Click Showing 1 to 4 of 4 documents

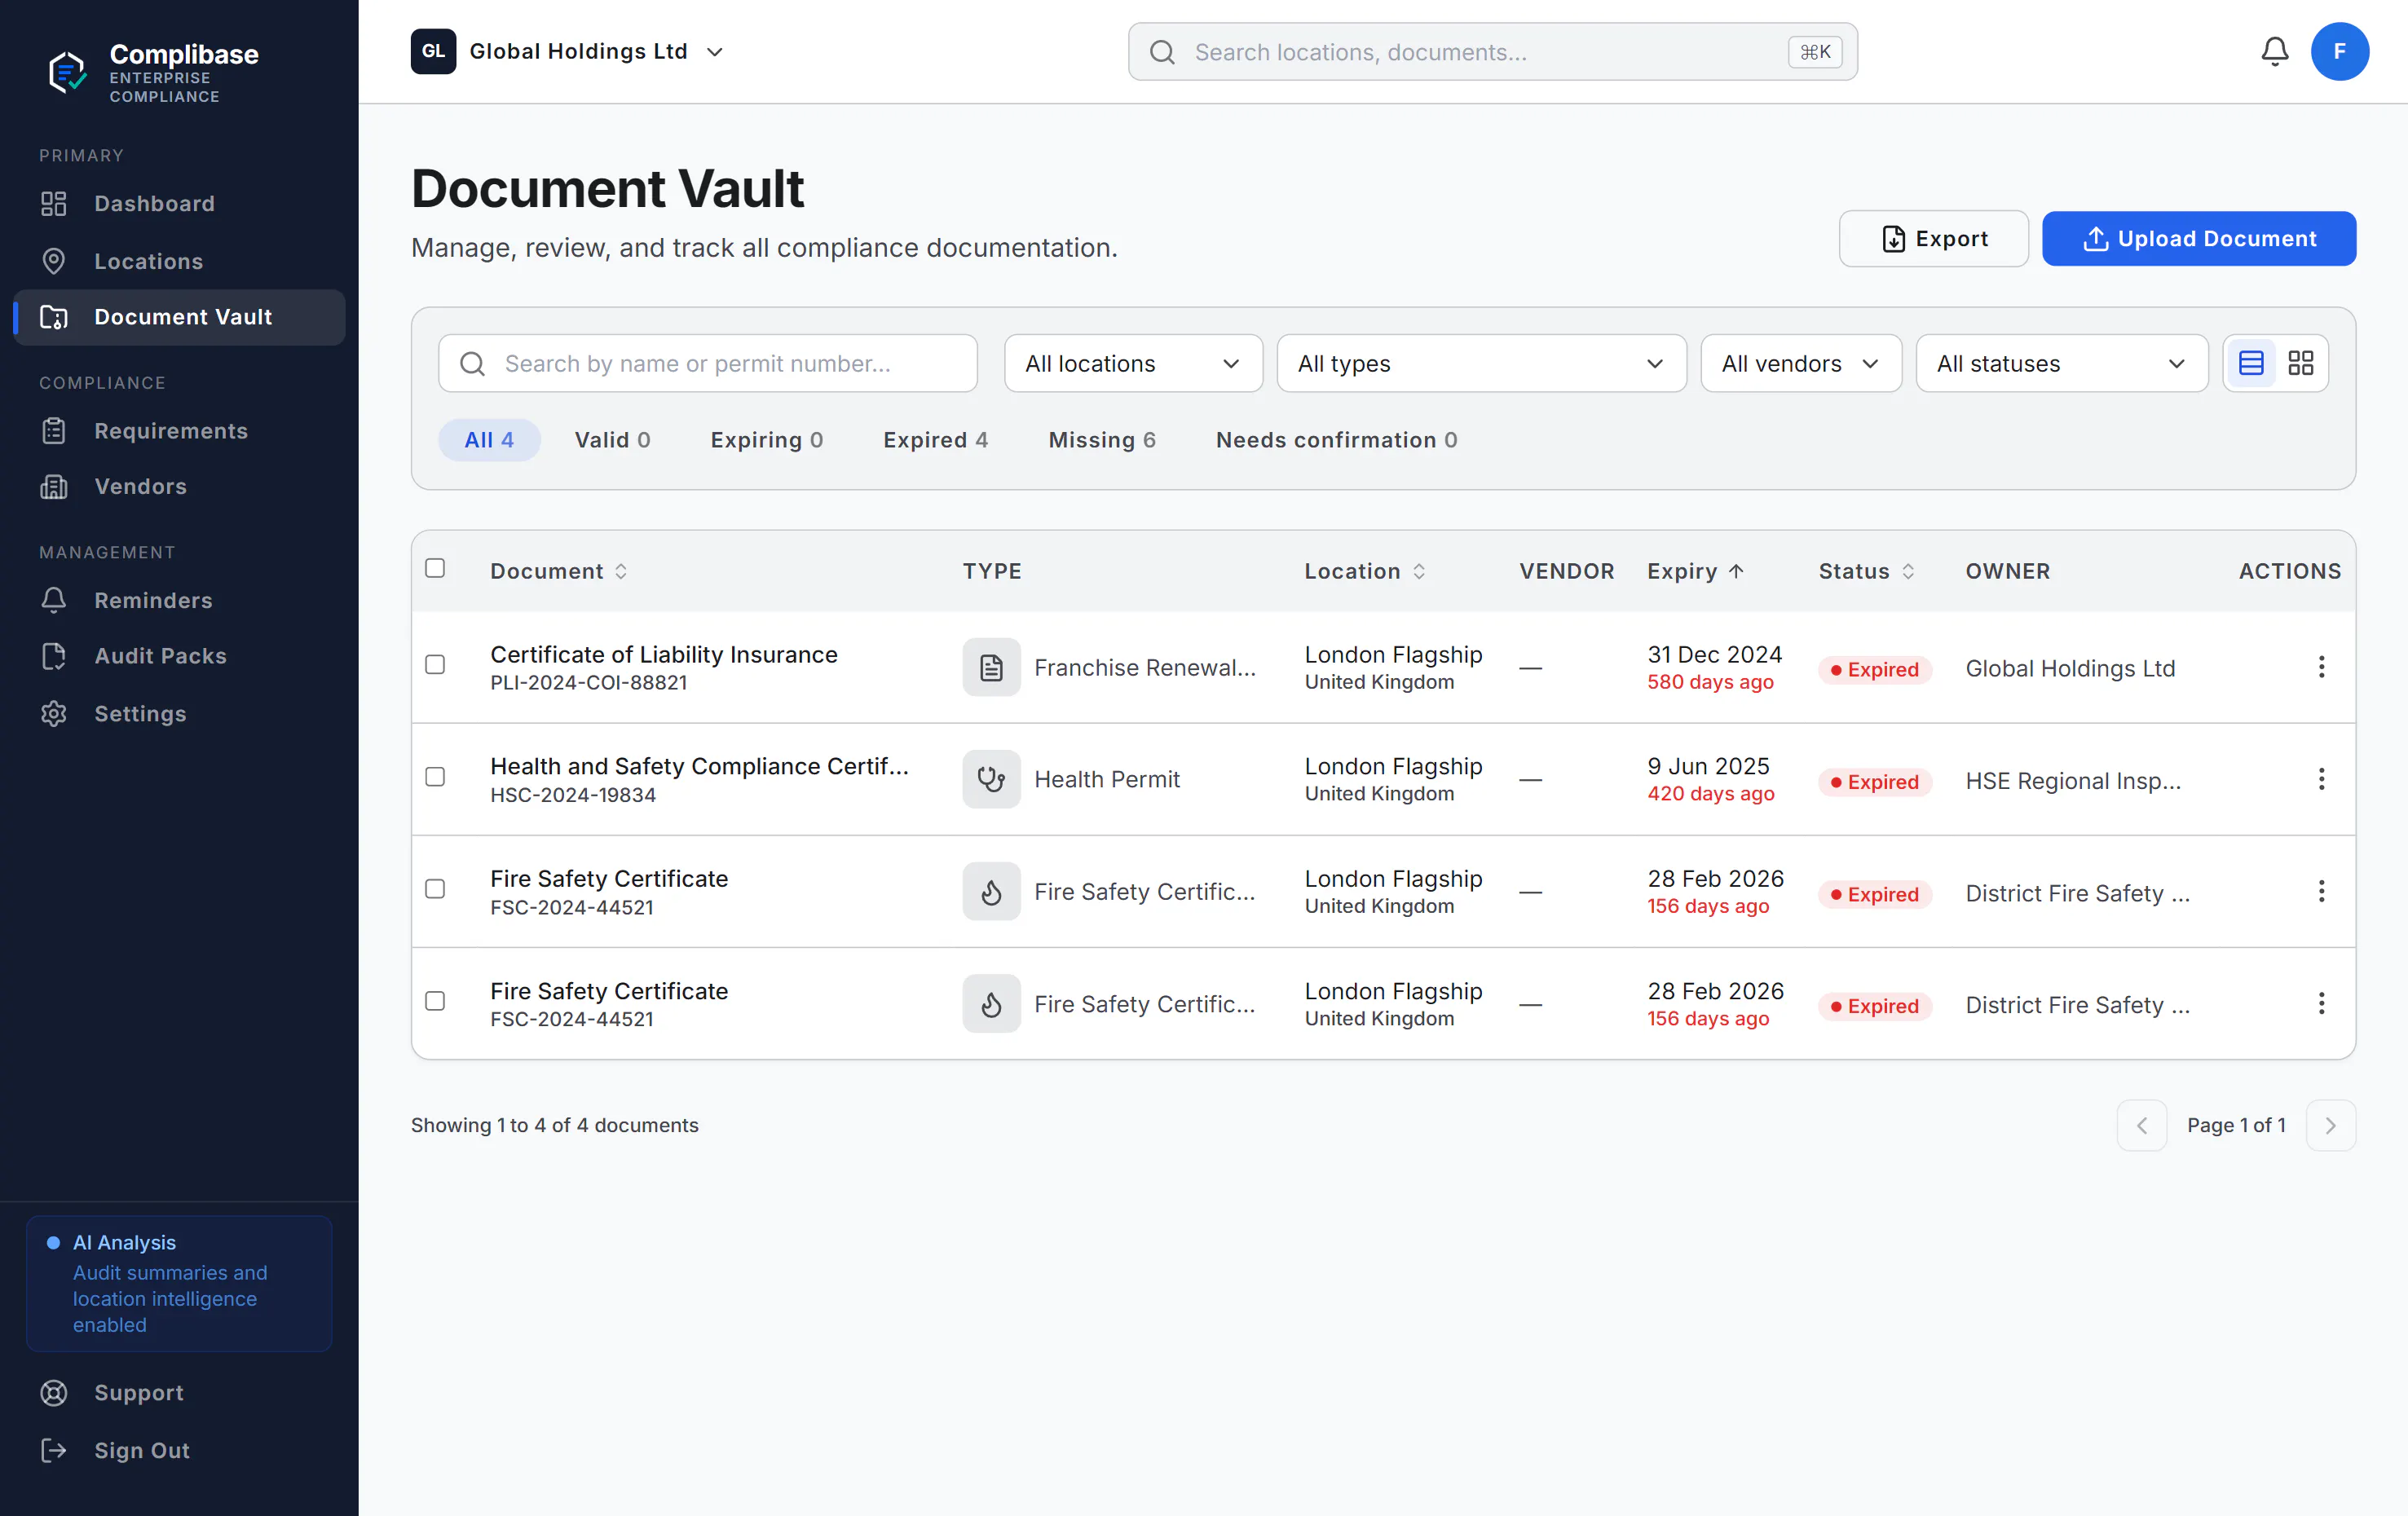tap(554, 1125)
